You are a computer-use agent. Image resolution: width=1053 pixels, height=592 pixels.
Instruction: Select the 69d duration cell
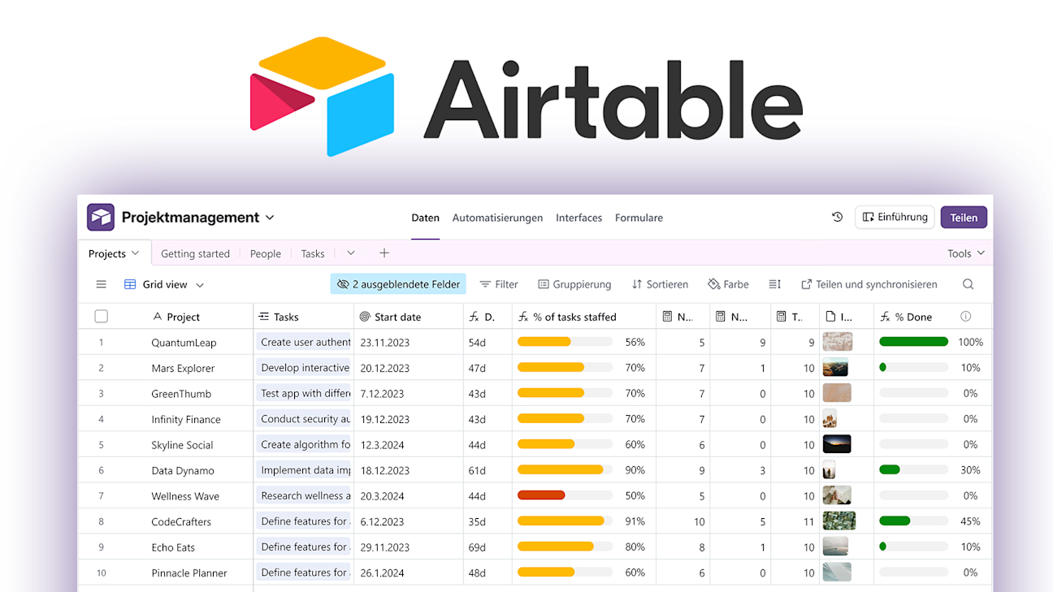click(487, 547)
